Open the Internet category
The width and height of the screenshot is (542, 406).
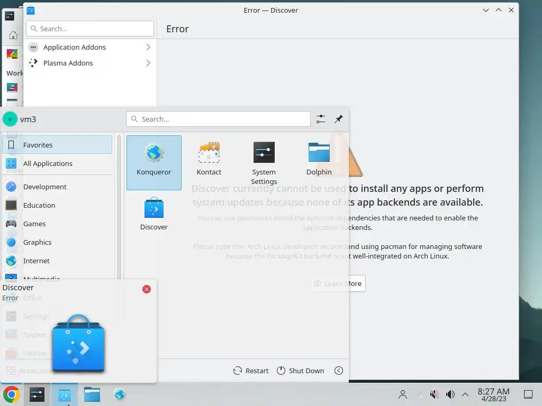click(57, 261)
